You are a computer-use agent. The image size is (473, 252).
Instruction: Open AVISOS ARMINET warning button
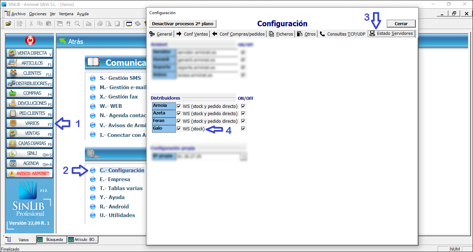[x=30, y=173]
